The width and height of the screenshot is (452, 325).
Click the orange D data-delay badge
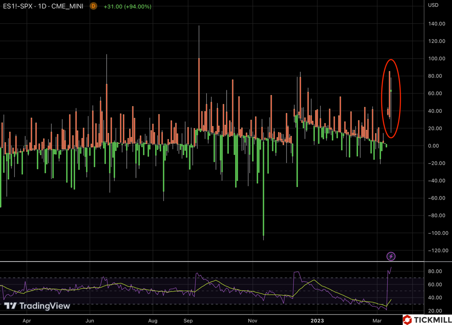(93, 6)
